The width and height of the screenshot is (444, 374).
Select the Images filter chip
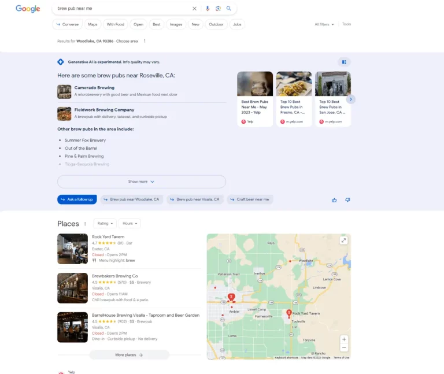176,24
